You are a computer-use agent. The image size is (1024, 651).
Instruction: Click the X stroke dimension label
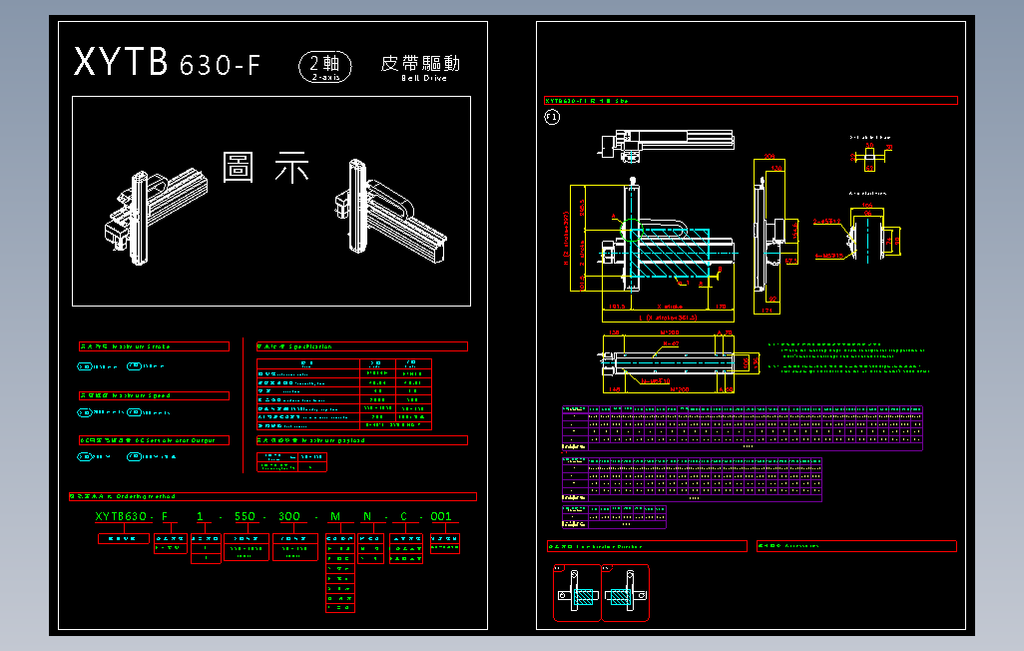pyautogui.click(x=670, y=307)
